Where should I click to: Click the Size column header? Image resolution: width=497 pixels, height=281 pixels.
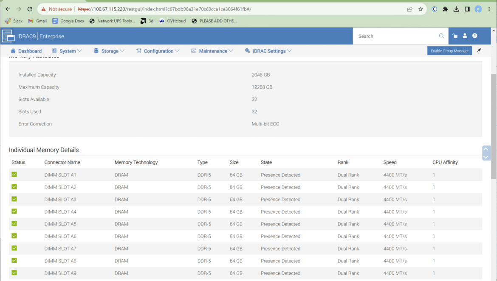[x=234, y=162]
